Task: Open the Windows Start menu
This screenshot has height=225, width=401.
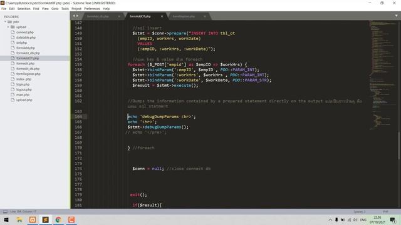Action: (x=6, y=219)
